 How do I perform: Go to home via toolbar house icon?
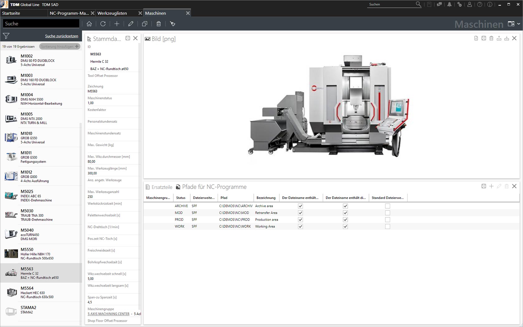[89, 24]
